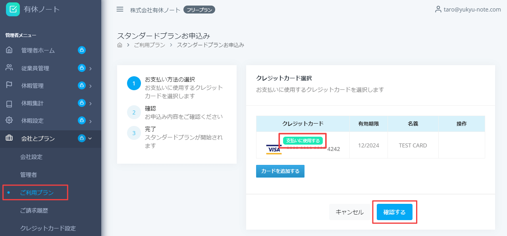Viewport: 507px width, 236px height.
Task: Toggle the hamburger menu icon
Action: click(x=120, y=9)
